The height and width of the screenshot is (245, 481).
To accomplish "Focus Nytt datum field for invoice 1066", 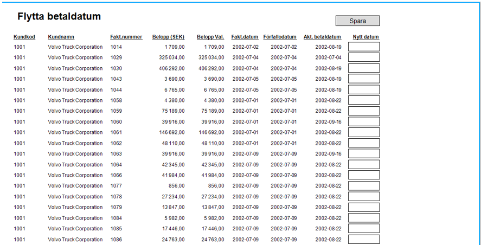I will click(x=364, y=175).
